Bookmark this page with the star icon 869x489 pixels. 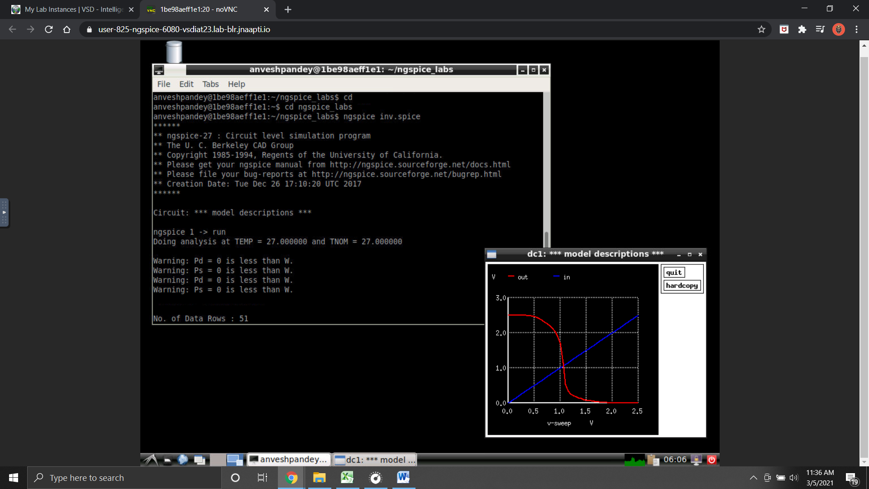coord(761,29)
